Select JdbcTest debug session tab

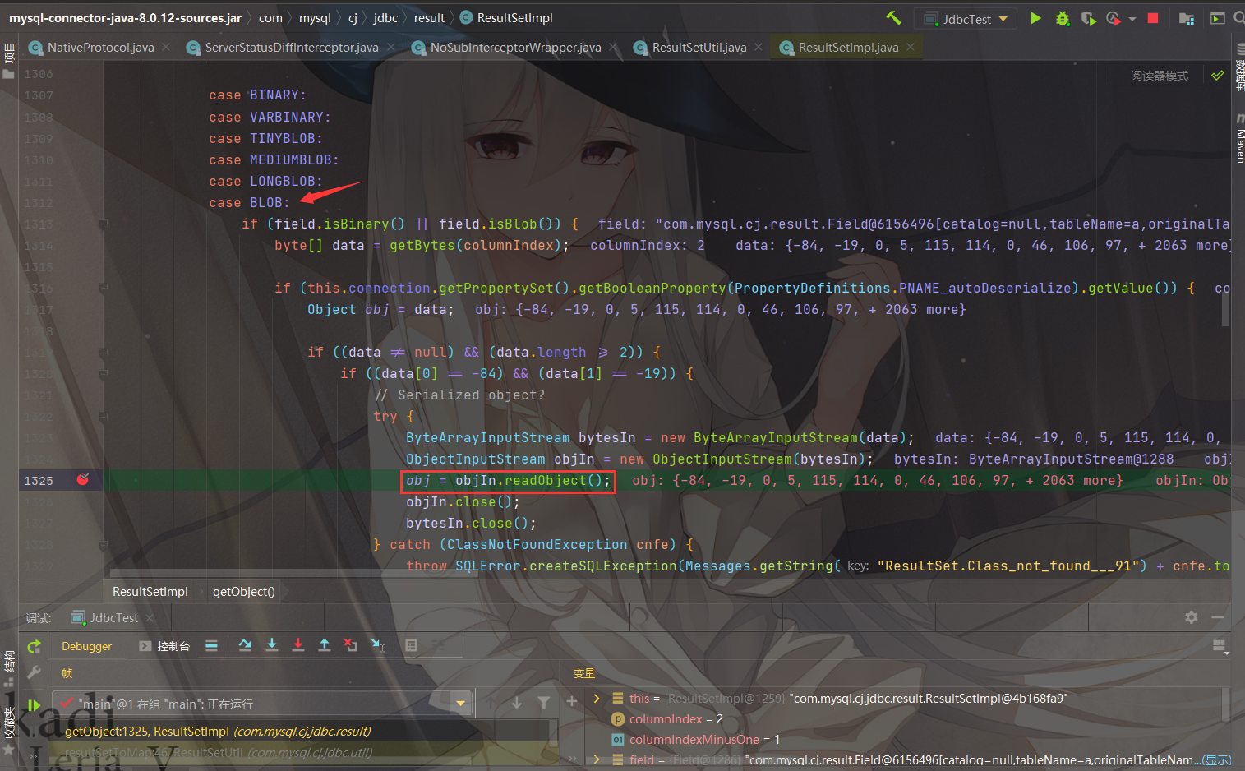tap(113, 617)
